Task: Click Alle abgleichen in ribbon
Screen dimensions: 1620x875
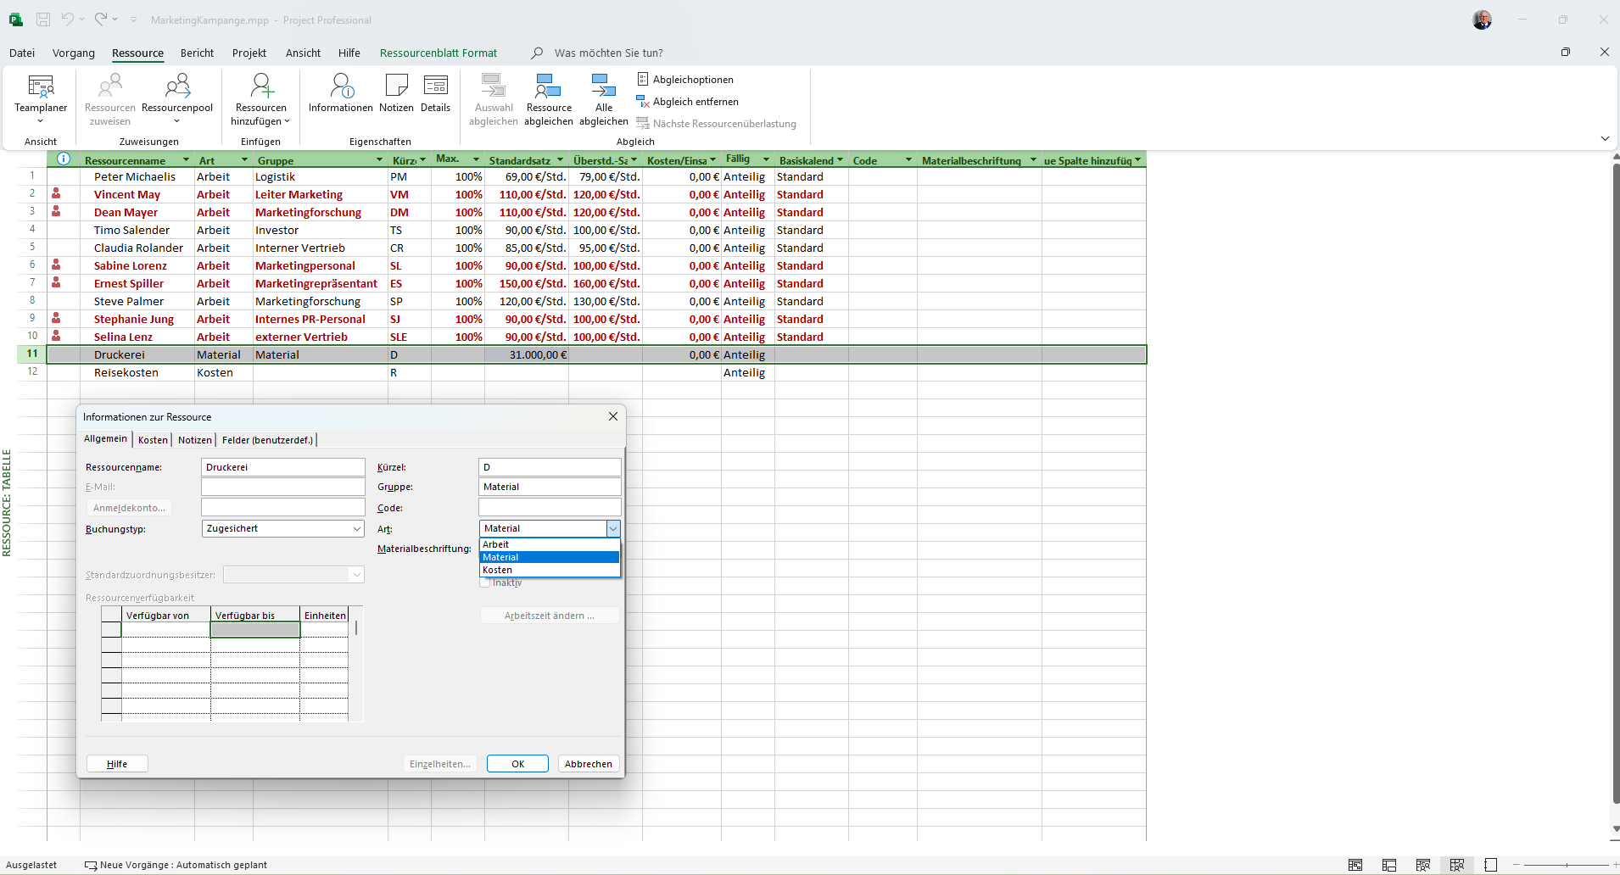Action: click(604, 99)
